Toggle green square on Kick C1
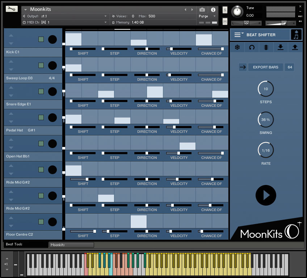 point(41,39)
